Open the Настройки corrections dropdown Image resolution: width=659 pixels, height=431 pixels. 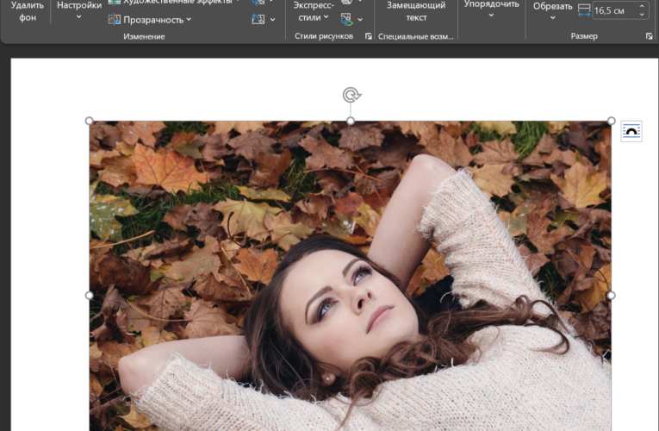[x=79, y=11]
